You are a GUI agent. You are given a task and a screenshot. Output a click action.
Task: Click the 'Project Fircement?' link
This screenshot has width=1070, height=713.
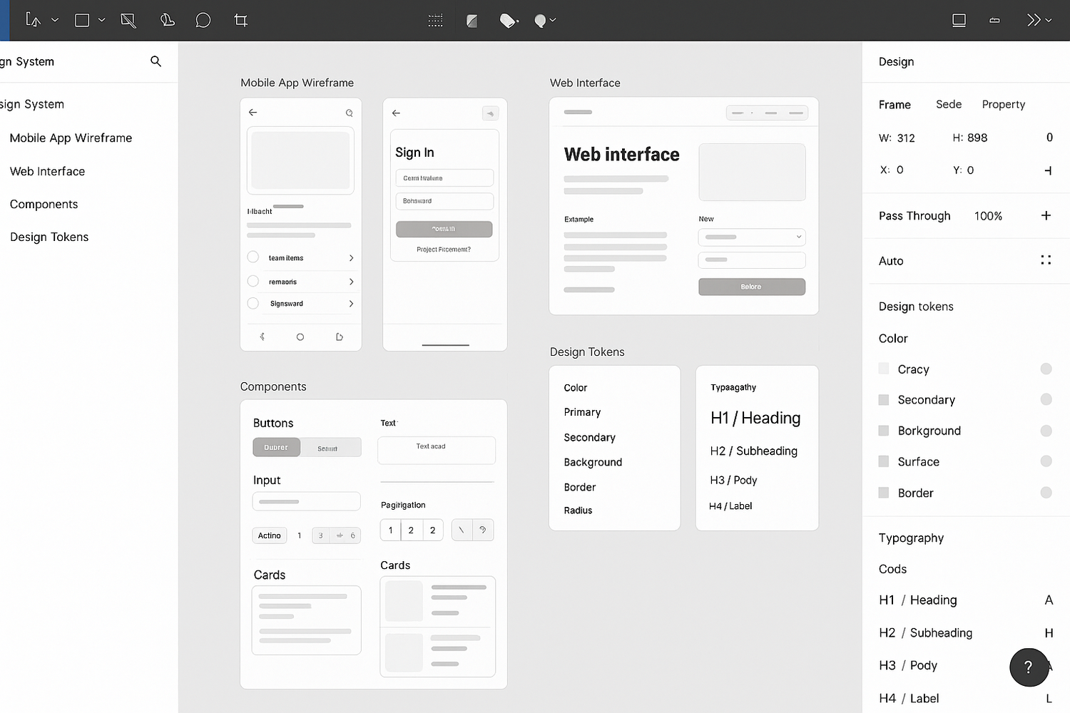click(444, 250)
